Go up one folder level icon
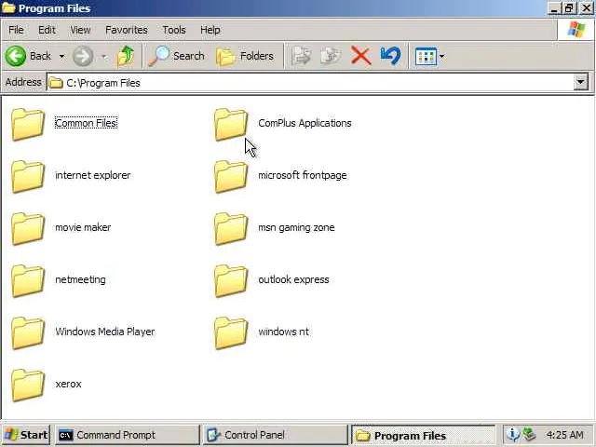This screenshot has width=596, height=447. pos(126,56)
